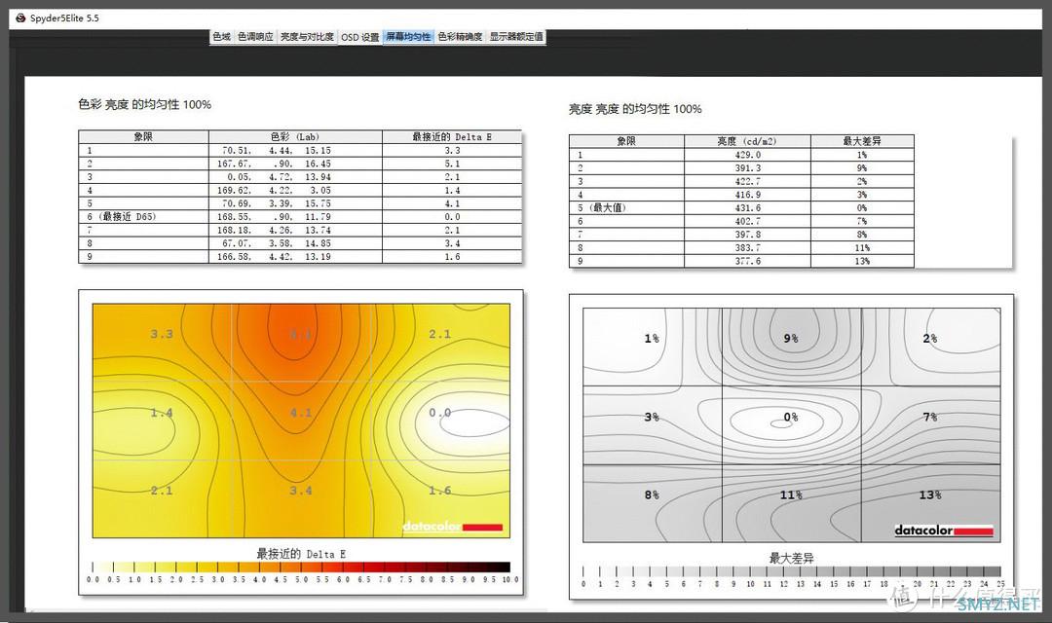The height and width of the screenshot is (623, 1052).
Task: Click the 最接近的 Delta E legend title
Action: [x=301, y=554]
